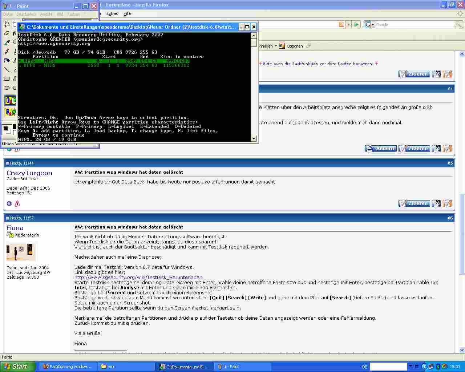Switch to the Paint taskbar item
This screenshot has width=465, height=372.
(243, 367)
